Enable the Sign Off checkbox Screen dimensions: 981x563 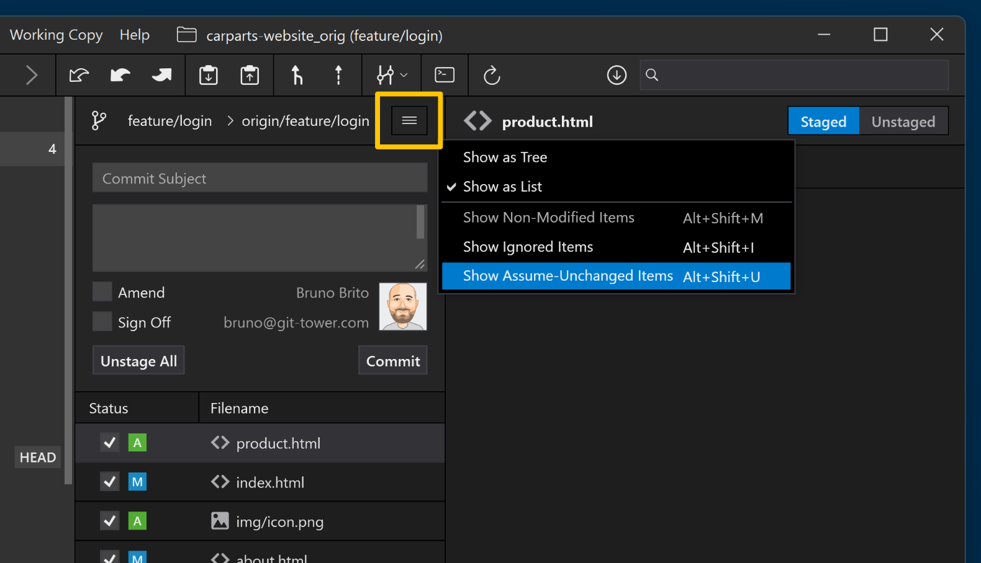pos(102,322)
